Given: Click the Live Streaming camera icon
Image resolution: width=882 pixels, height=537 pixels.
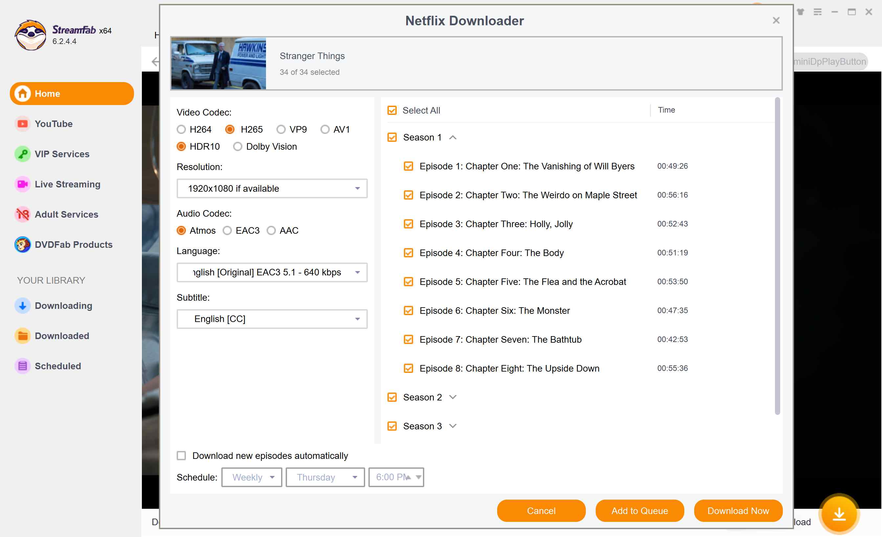Looking at the screenshot, I should [x=23, y=184].
